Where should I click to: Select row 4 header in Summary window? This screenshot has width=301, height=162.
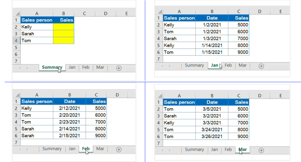16,40
